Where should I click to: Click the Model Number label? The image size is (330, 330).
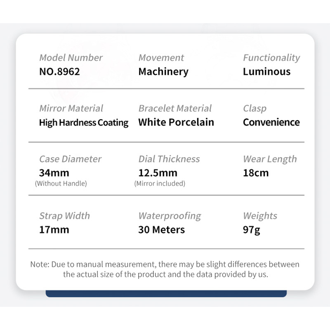[71, 58]
